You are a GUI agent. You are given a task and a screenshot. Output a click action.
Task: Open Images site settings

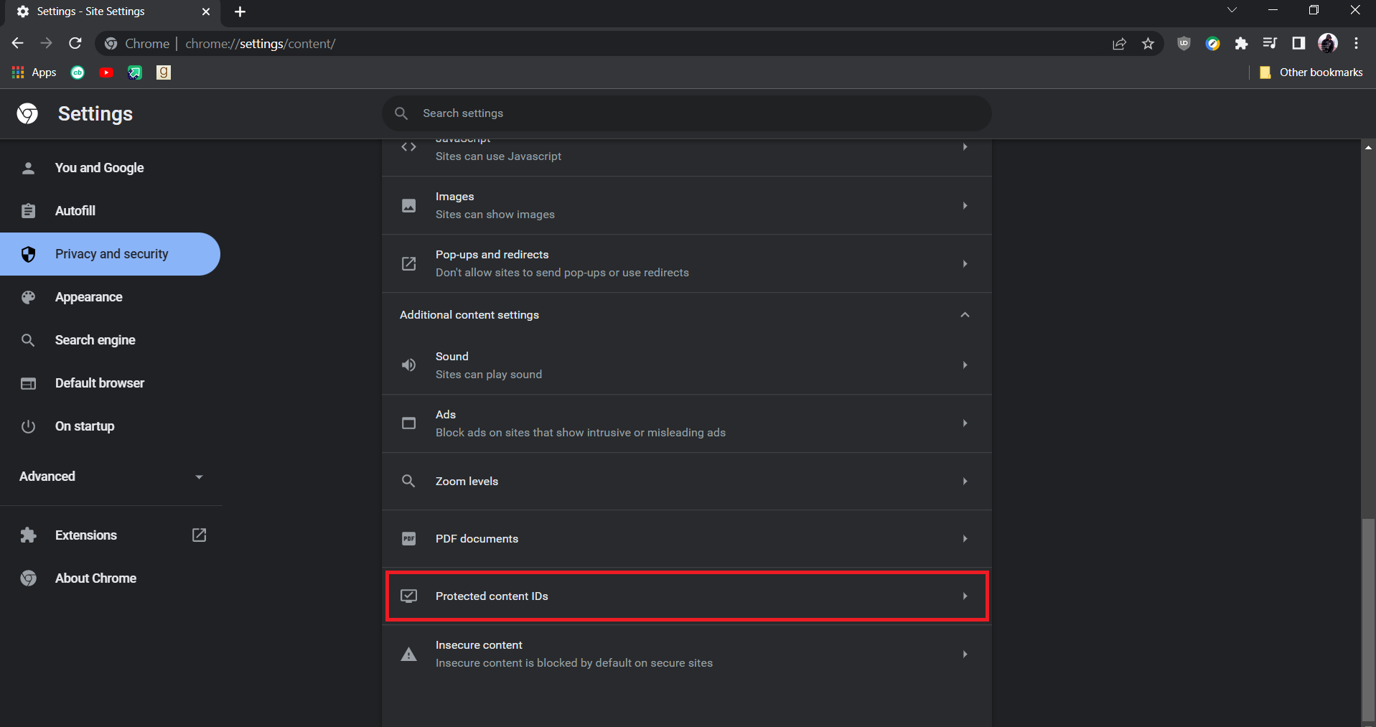pyautogui.click(x=687, y=206)
